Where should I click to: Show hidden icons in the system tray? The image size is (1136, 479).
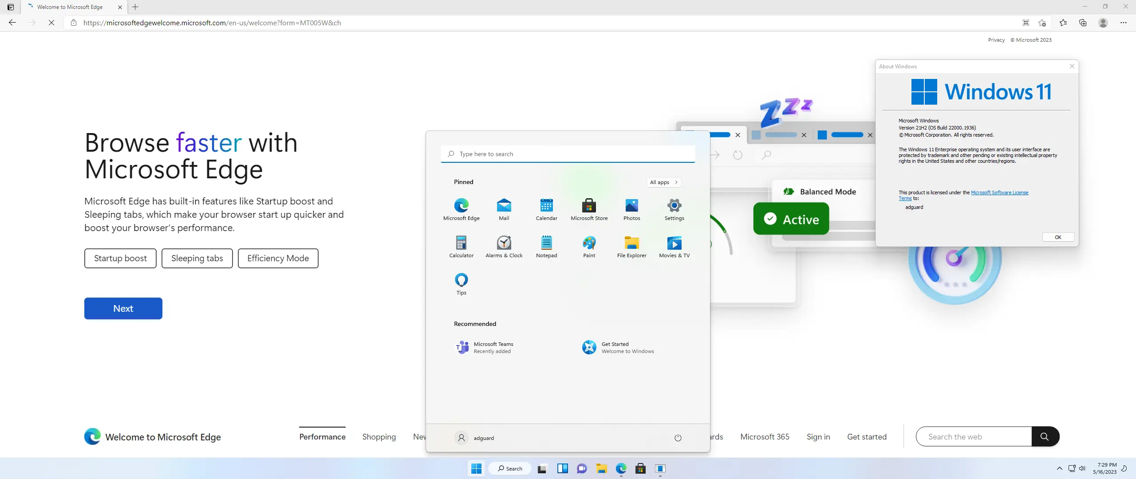(1059, 468)
